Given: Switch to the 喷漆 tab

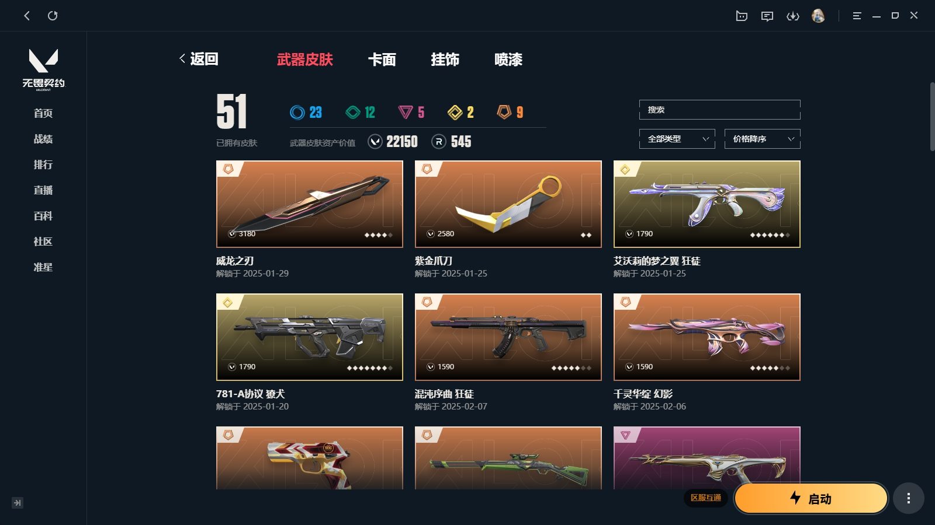Looking at the screenshot, I should [x=508, y=60].
